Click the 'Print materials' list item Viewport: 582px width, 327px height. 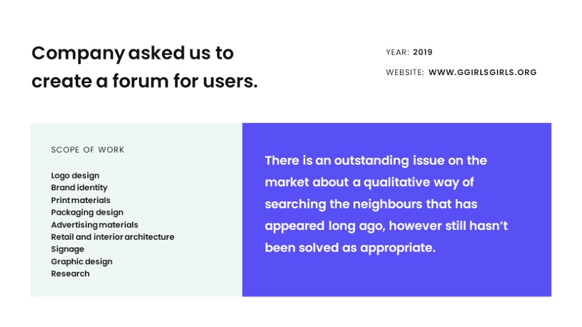coord(80,200)
